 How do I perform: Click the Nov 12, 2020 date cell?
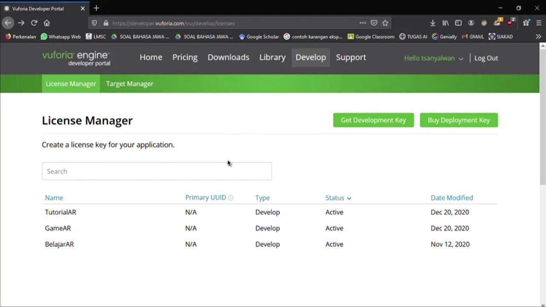pyautogui.click(x=450, y=244)
